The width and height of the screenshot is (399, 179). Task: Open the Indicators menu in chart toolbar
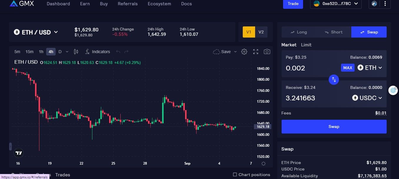[97, 52]
